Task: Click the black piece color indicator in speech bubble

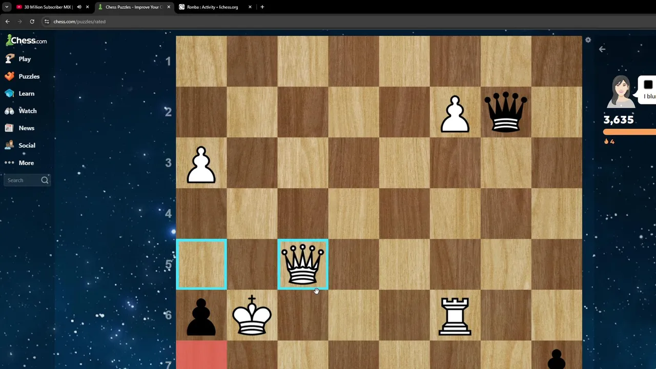Action: pyautogui.click(x=648, y=85)
